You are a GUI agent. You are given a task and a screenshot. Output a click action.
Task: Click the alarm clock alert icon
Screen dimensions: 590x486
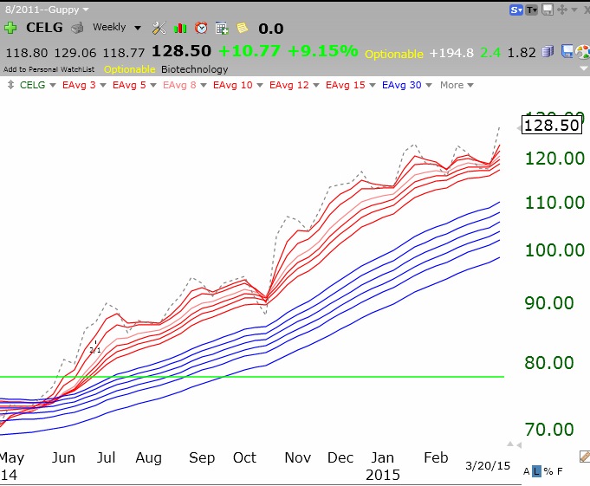[201, 28]
